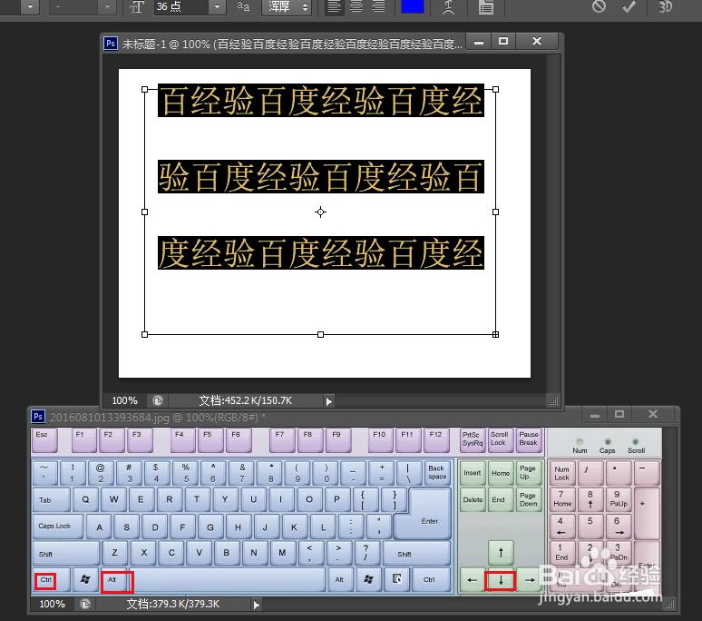Maximize the keyboard jpg window
702x621 pixels.
[x=619, y=415]
